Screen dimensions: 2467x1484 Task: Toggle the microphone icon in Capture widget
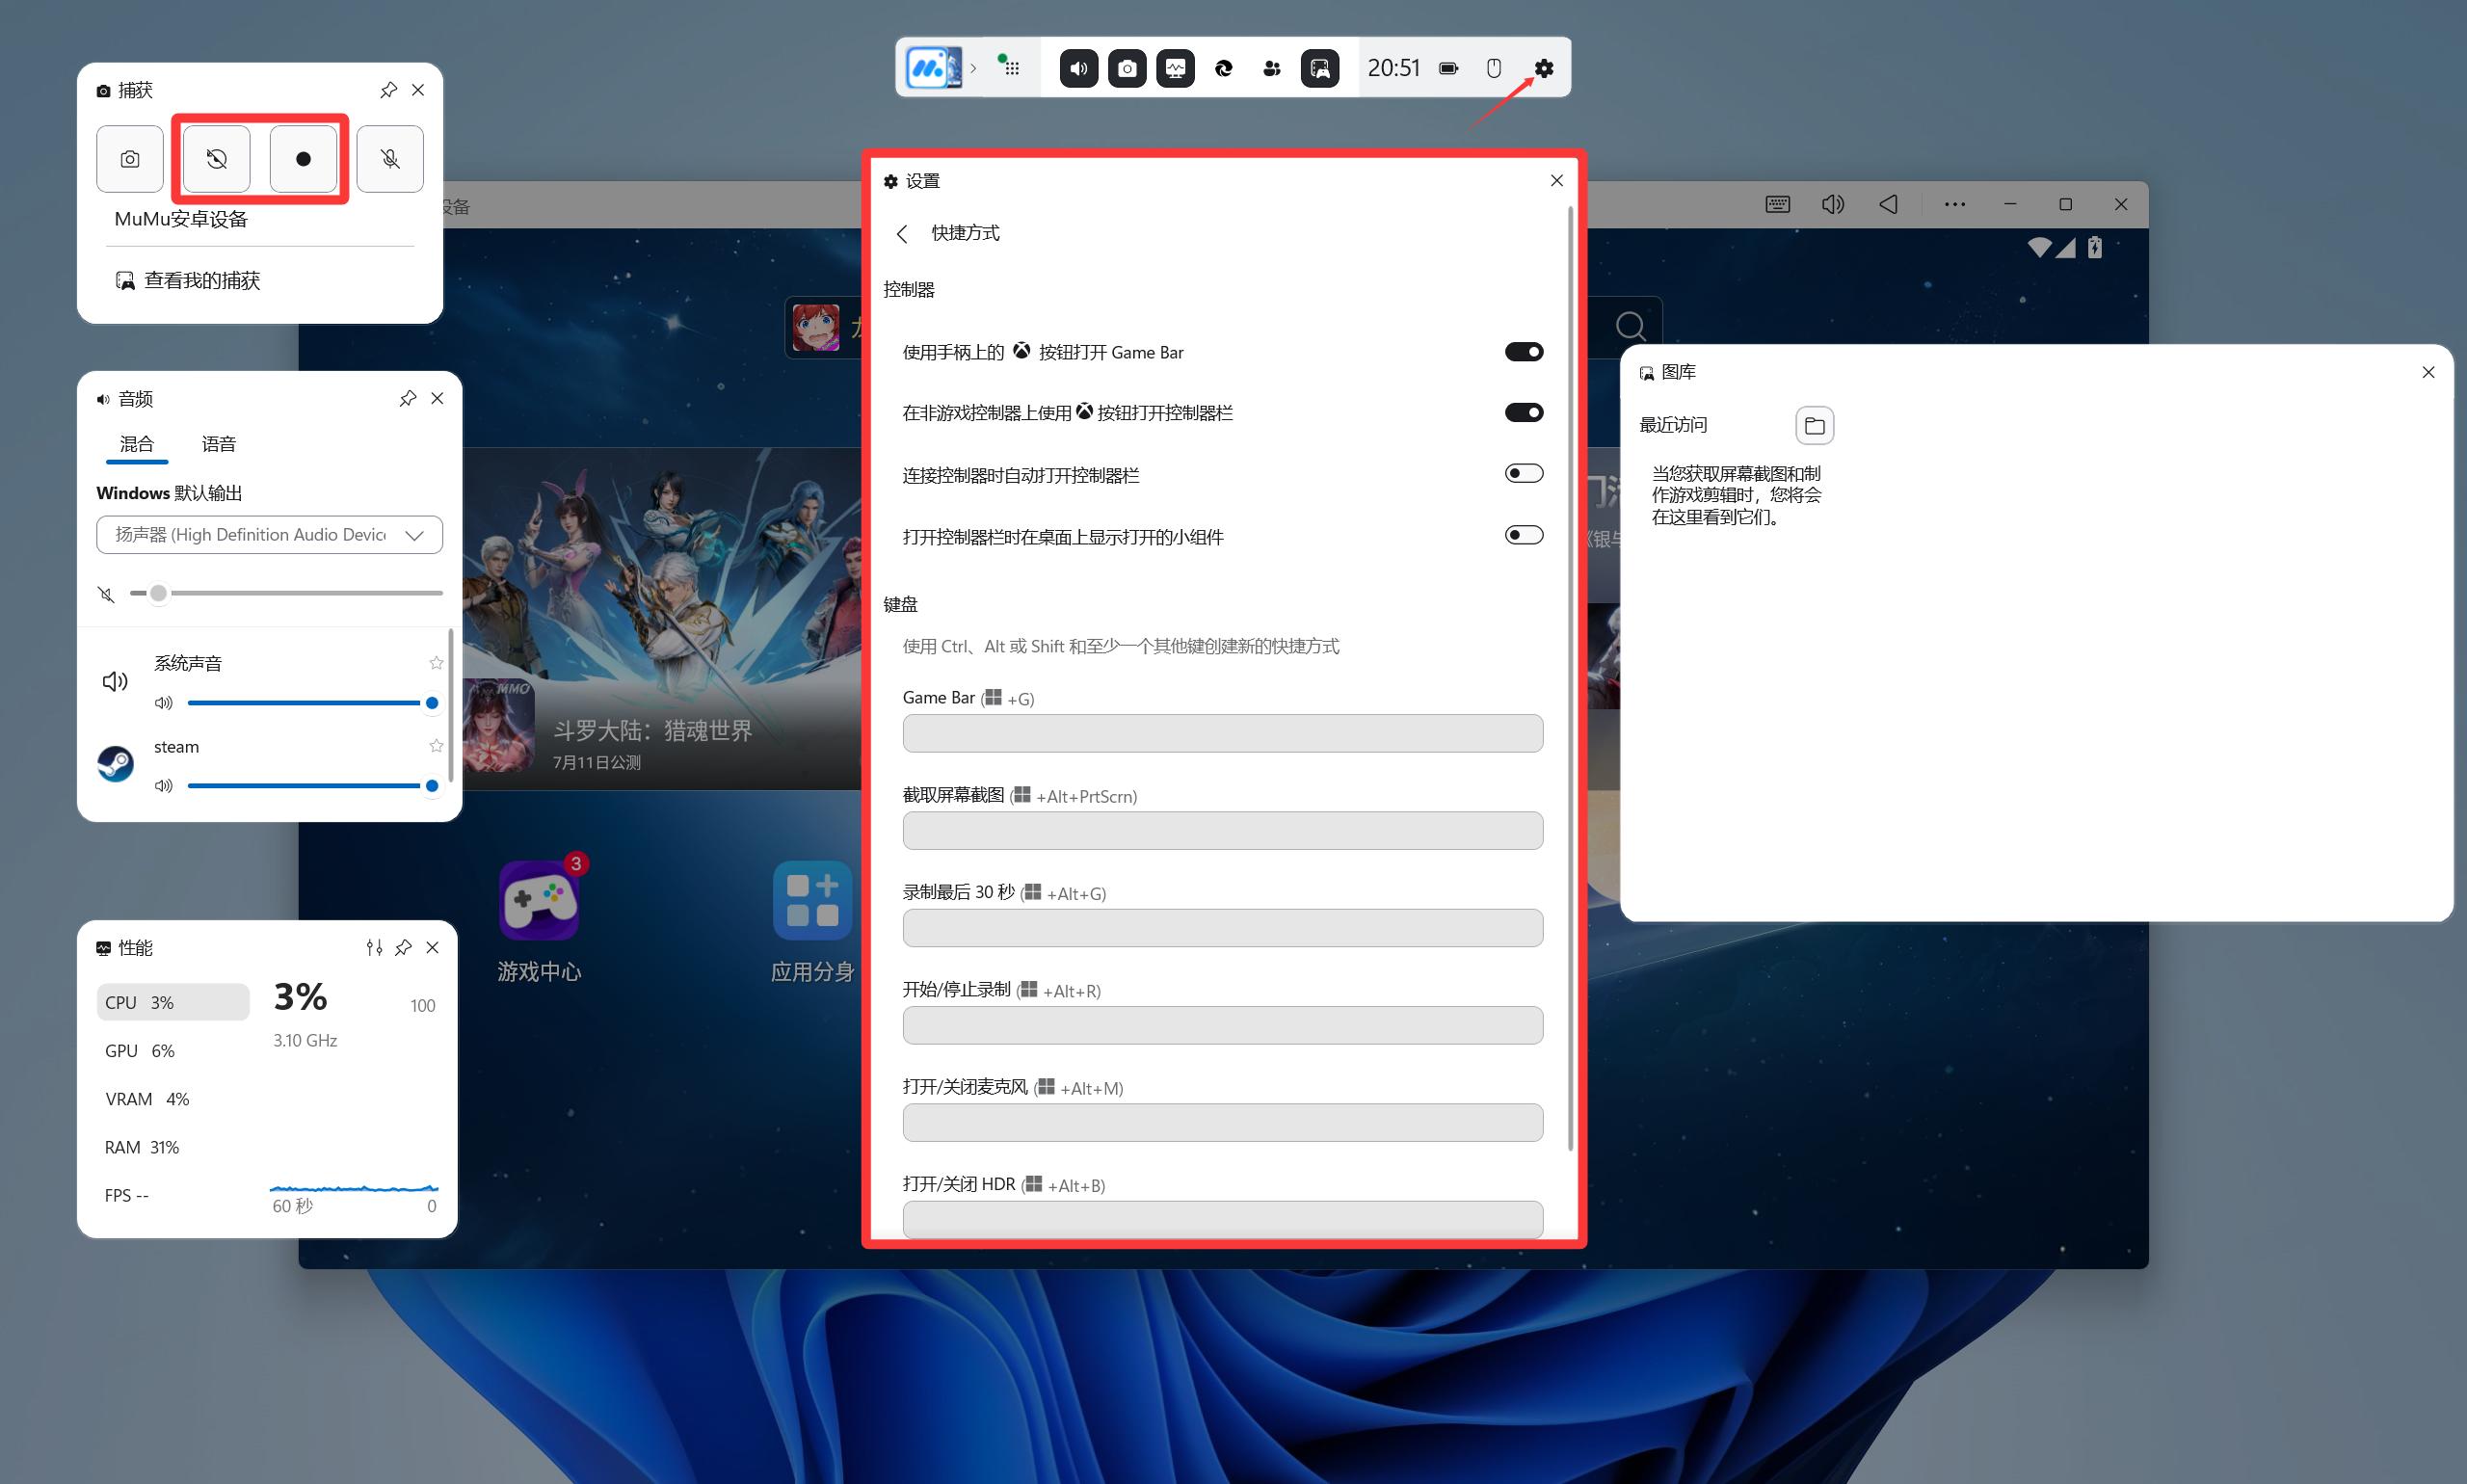click(x=390, y=159)
